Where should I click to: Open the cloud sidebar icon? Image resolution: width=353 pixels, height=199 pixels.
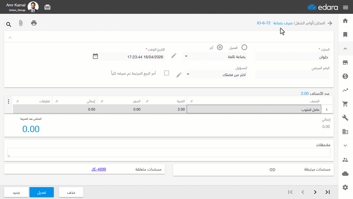click(345, 174)
